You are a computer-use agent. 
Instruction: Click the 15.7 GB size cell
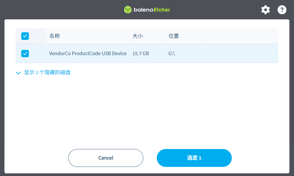[141, 53]
